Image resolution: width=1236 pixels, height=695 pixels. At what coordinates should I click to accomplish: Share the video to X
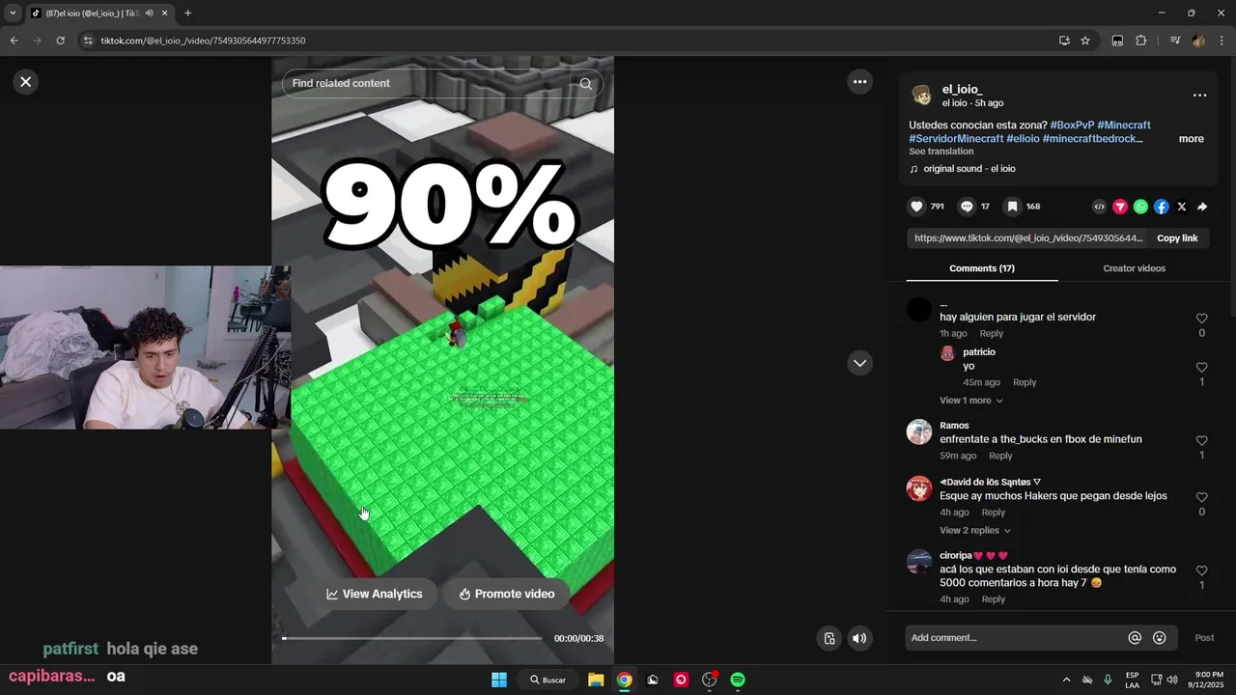(x=1182, y=207)
